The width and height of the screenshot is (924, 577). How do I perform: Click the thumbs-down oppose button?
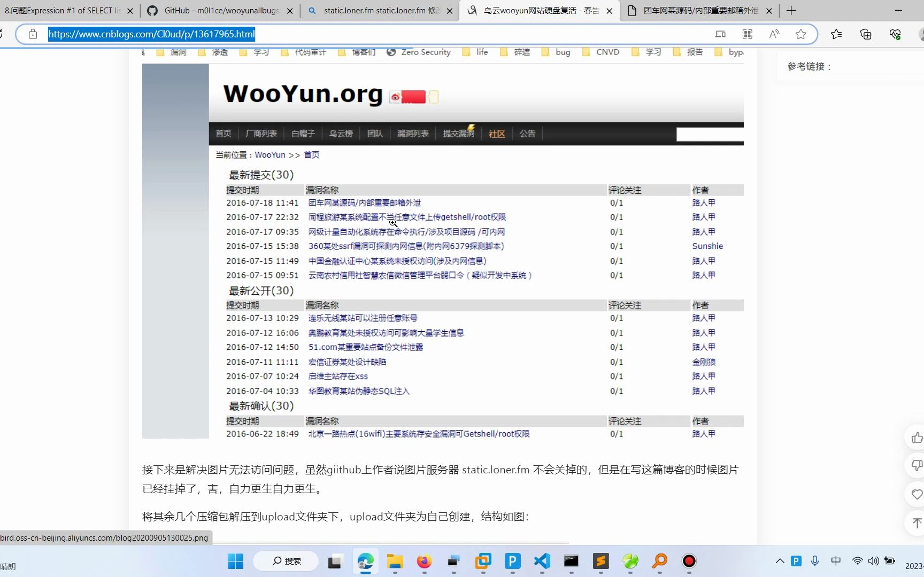click(x=917, y=466)
